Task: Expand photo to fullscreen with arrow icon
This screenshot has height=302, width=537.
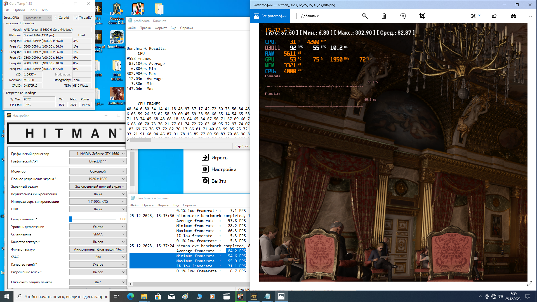Action: tap(529, 284)
